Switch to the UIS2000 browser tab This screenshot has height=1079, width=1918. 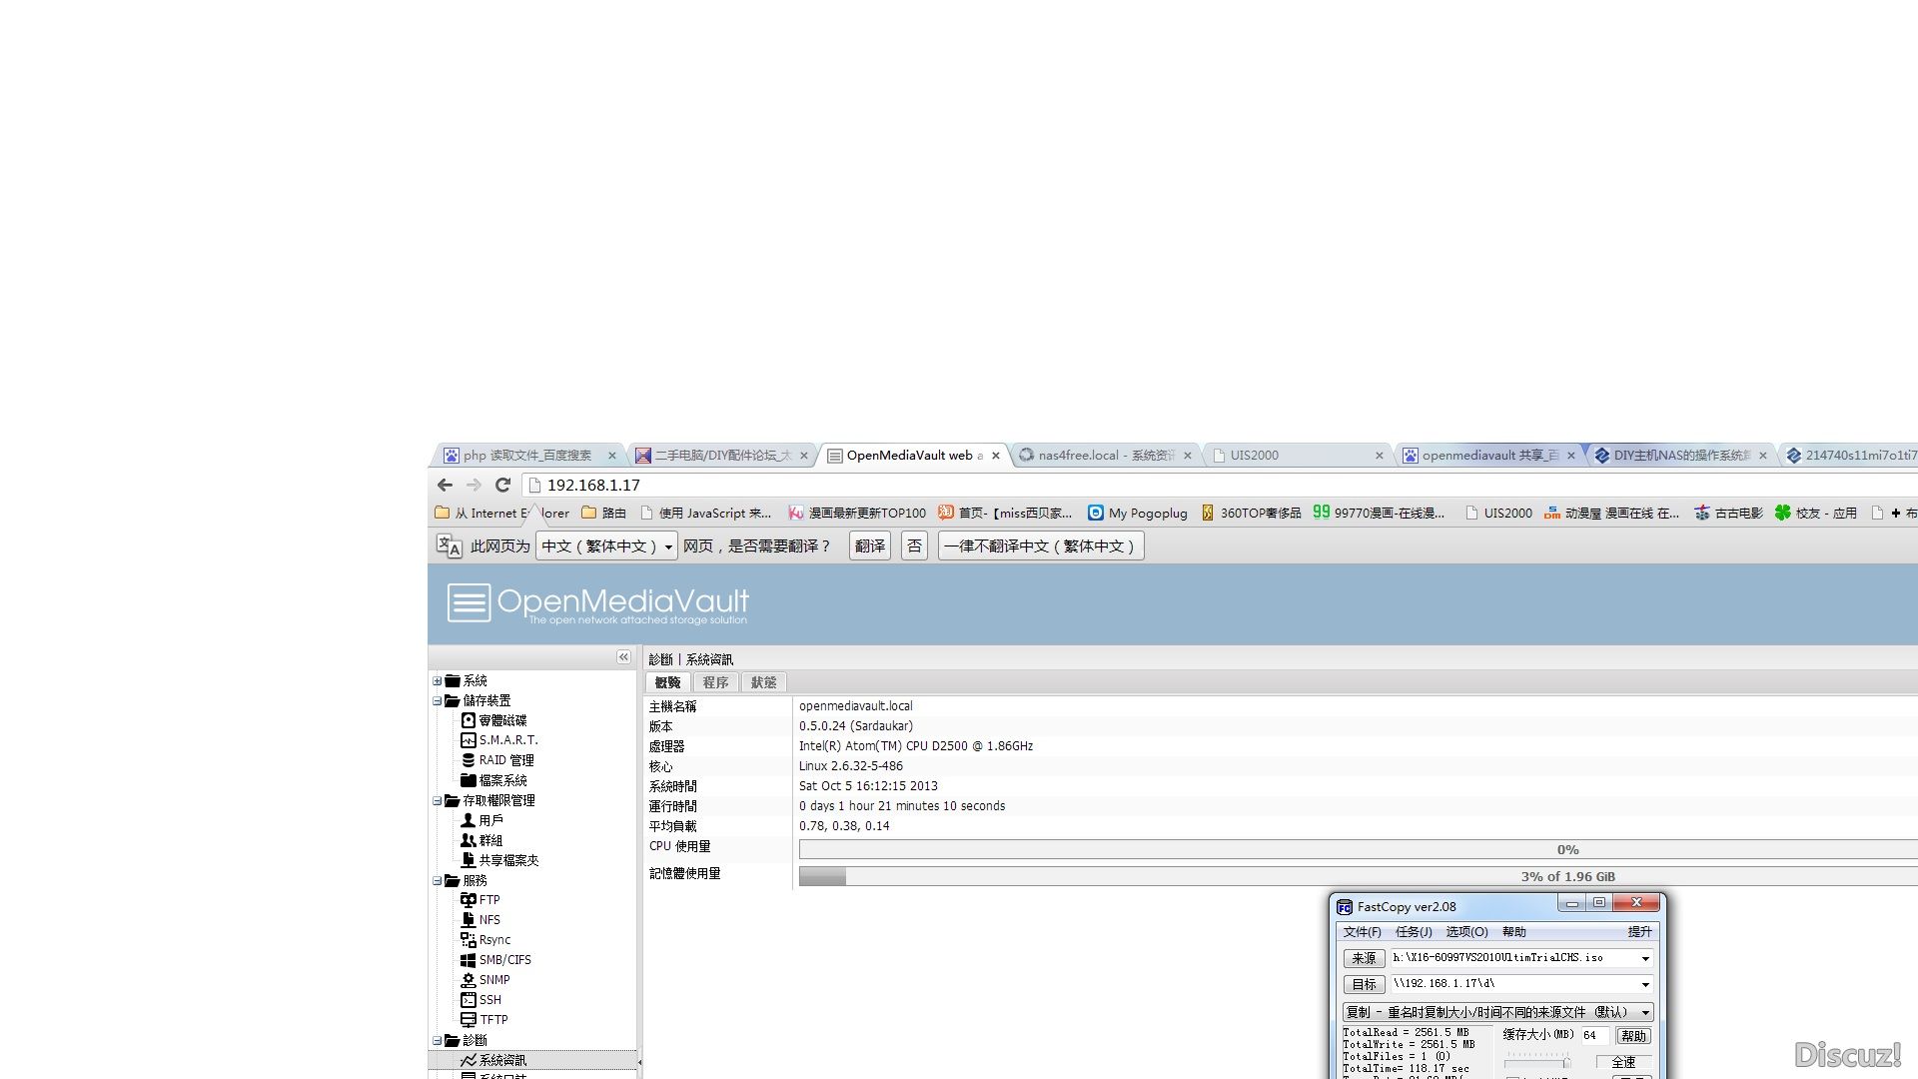1296,456
